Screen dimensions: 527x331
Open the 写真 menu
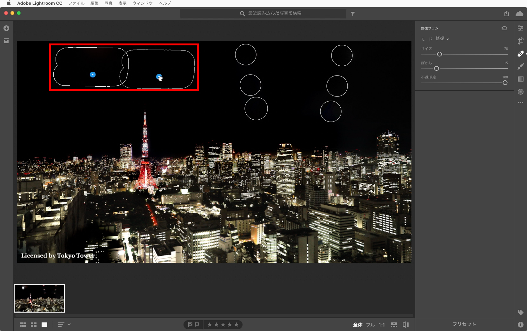109,3
